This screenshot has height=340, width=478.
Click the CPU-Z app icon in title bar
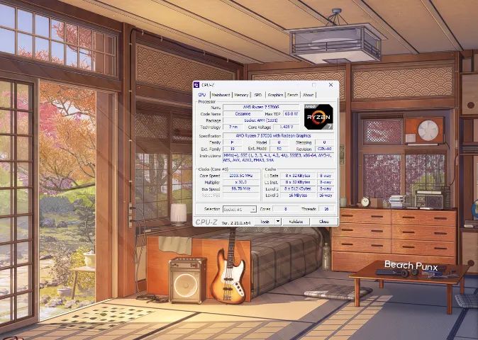197,85
